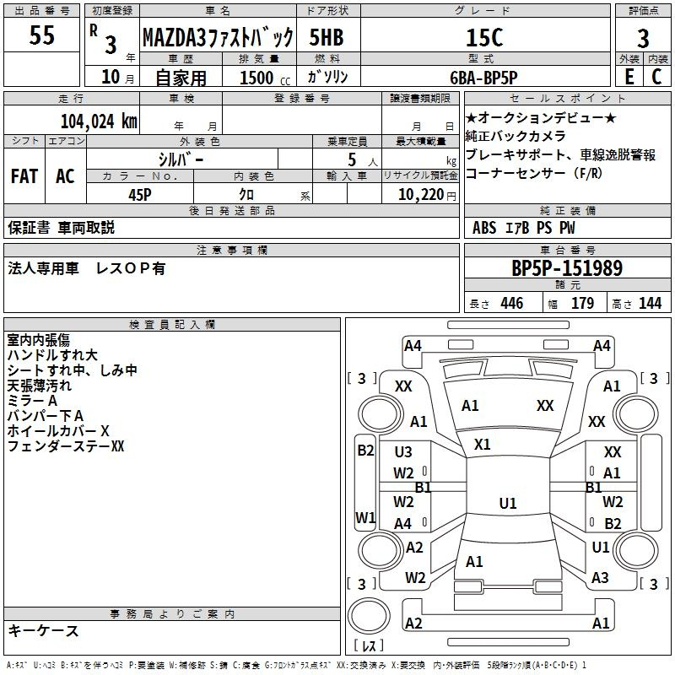Select the front-left tire circle on the diagram
Image resolution: width=675 pixels, height=675 pixels.
375,413
